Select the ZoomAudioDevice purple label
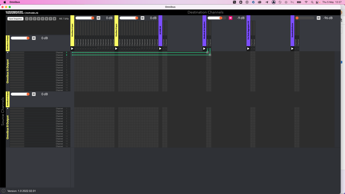Screen dimensions: 345x194 292,31
